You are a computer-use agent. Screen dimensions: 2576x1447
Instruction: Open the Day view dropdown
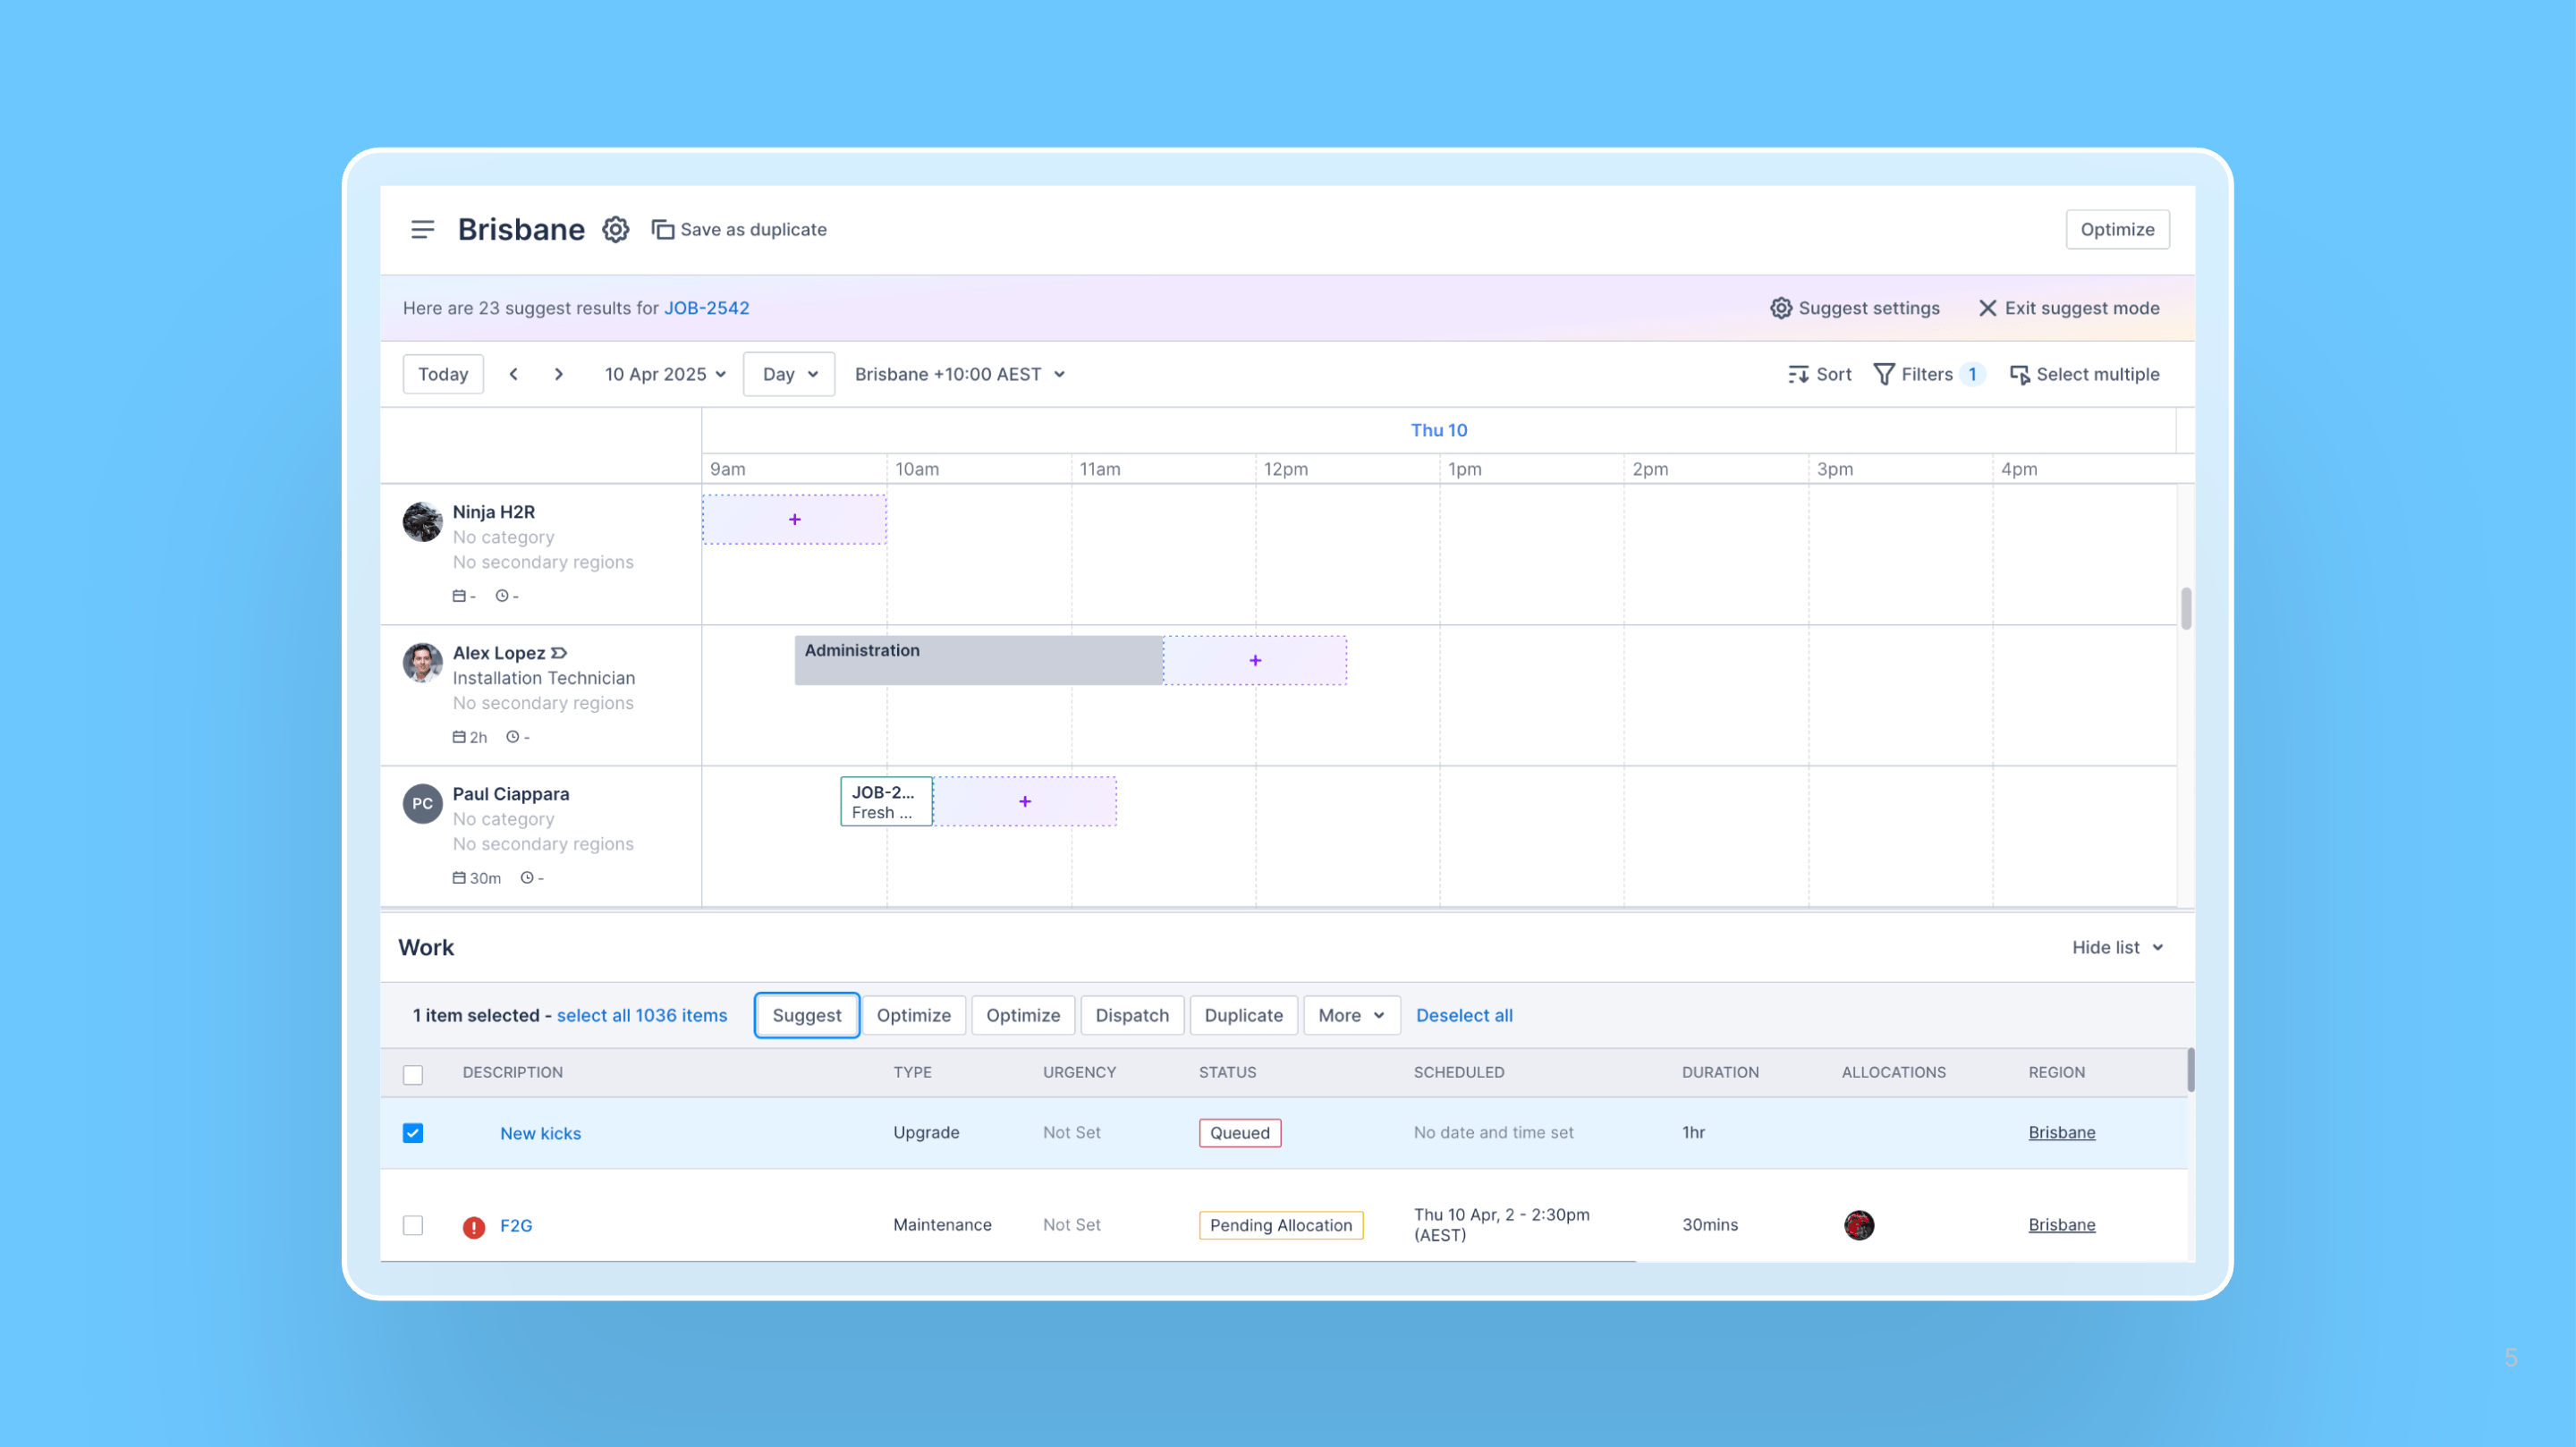point(789,374)
